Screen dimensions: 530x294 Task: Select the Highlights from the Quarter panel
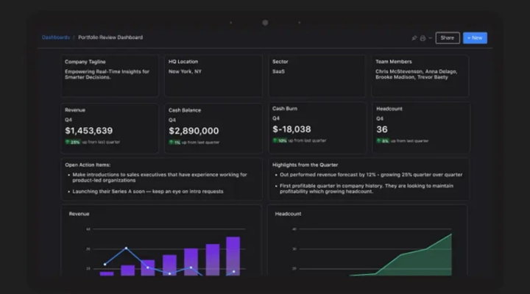[369, 179]
